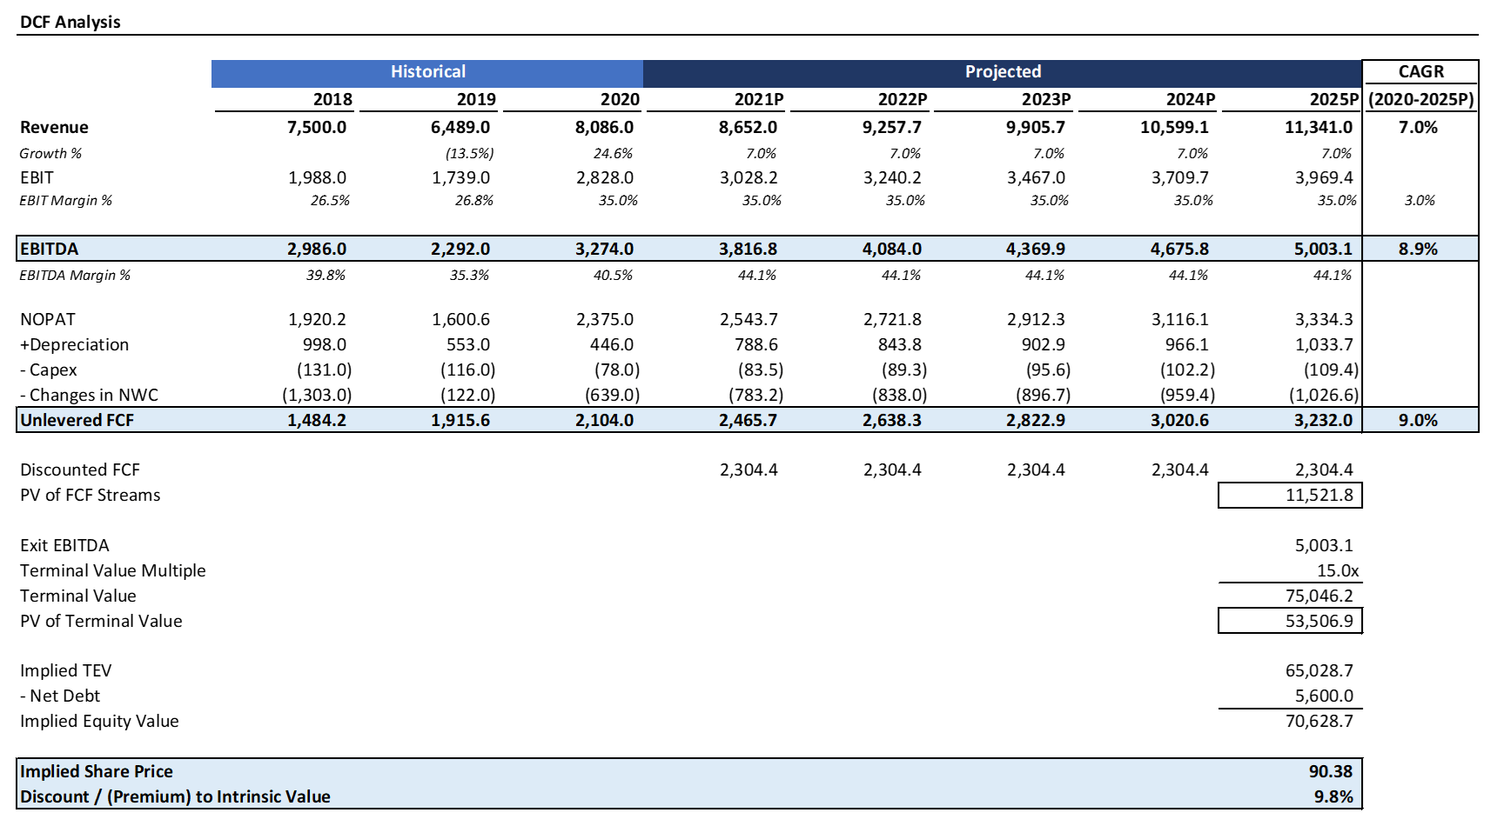
Task: Click the Implied TEV row label
Action: (65, 670)
